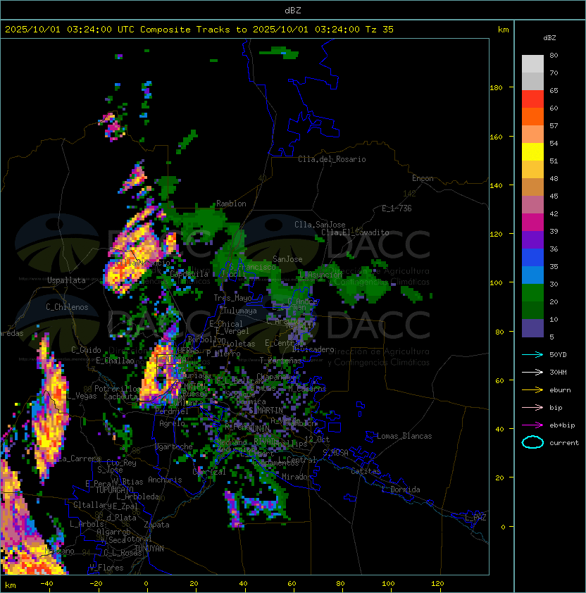The image size is (586, 593).
Task: Click the magenta eb+bip arrow in legend
Action: coord(532,425)
